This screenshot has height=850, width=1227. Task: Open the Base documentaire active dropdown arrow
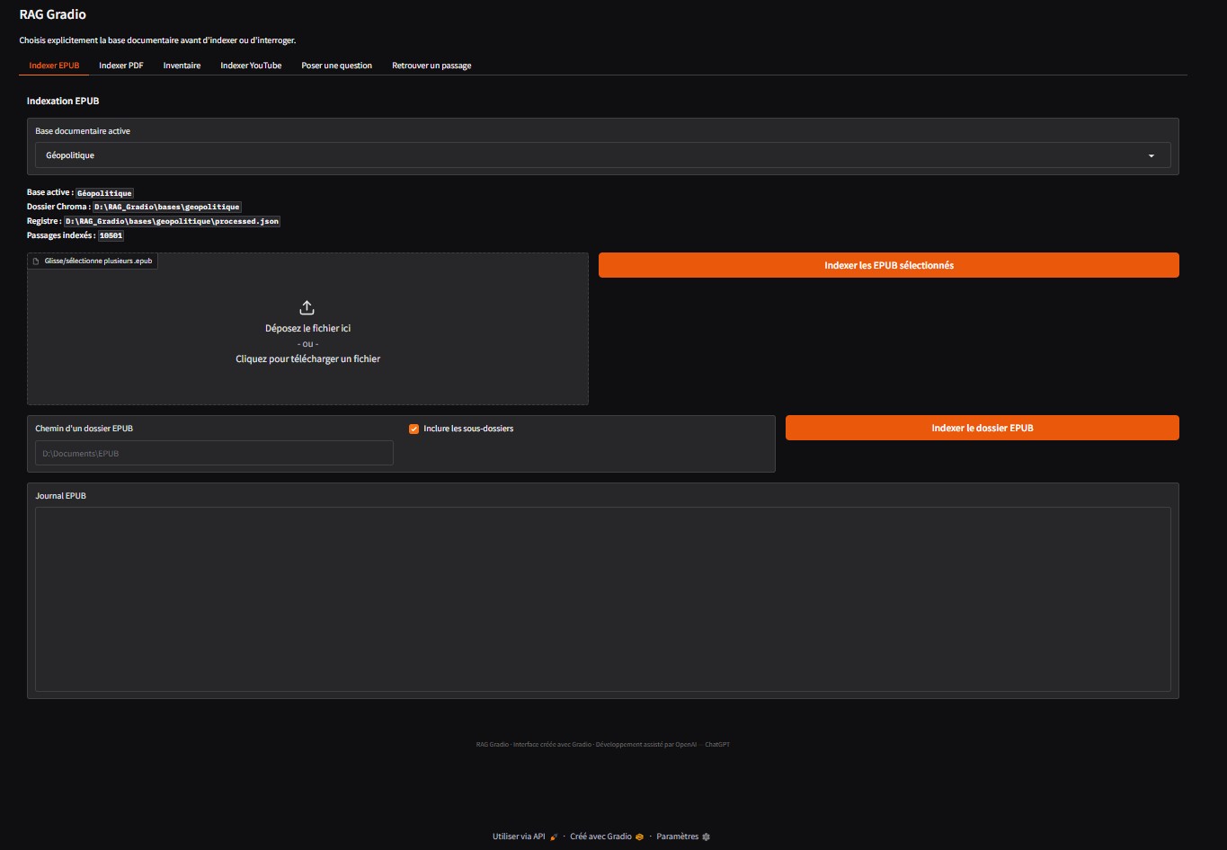click(x=1151, y=155)
